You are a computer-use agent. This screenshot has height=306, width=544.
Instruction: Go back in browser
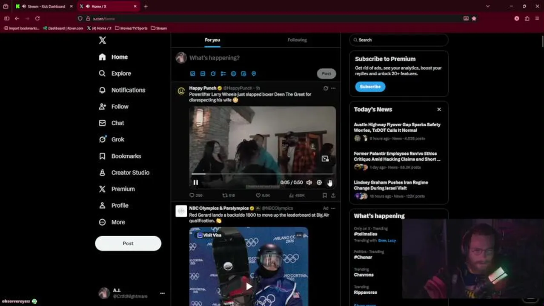17,19
